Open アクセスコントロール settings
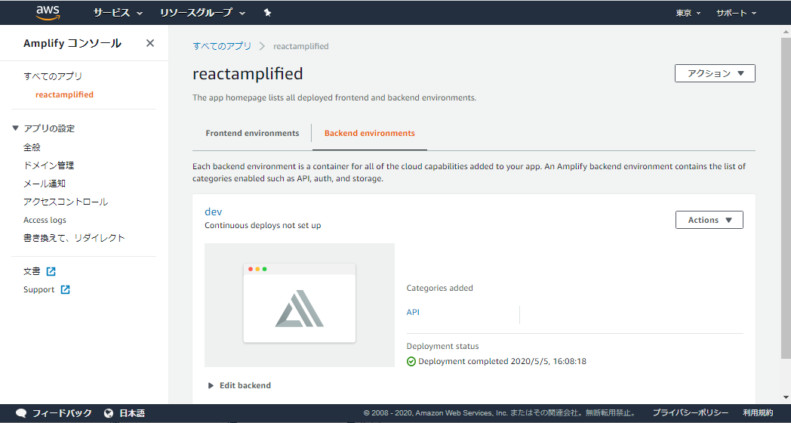This screenshot has width=791, height=423. pyautogui.click(x=66, y=202)
